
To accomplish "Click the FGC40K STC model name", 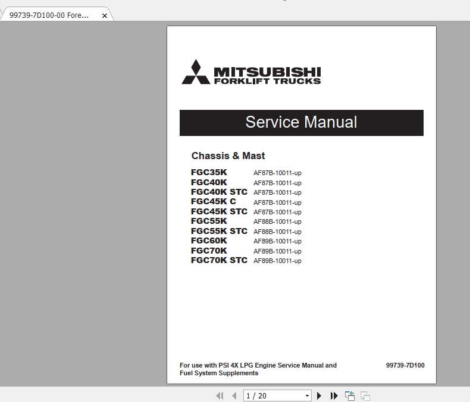I will (219, 192).
